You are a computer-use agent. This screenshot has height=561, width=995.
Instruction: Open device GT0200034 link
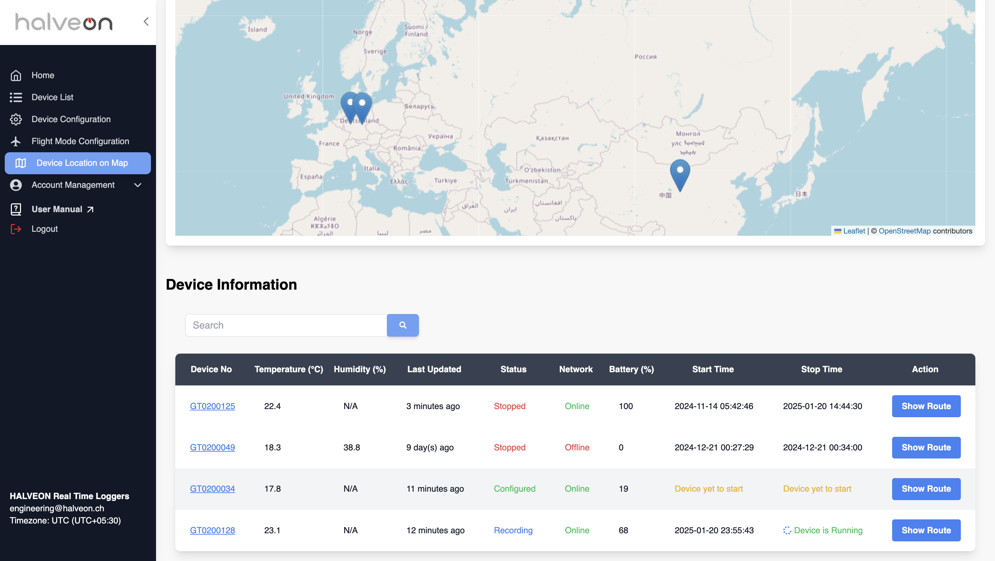click(x=213, y=489)
